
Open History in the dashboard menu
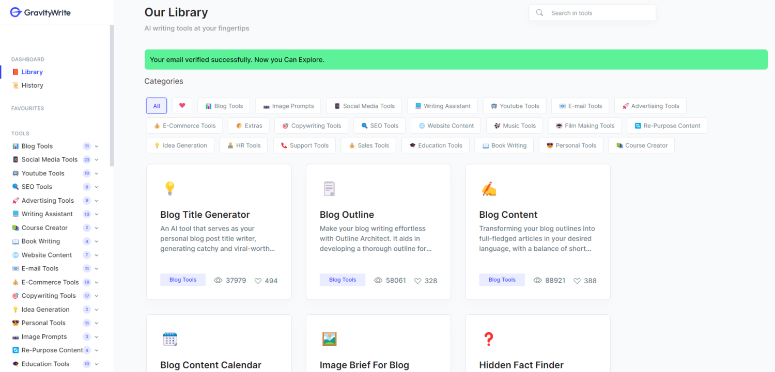click(x=32, y=86)
